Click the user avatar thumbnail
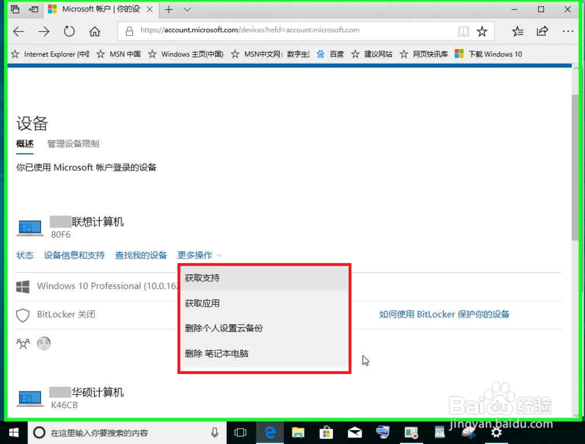Image resolution: width=585 pixels, height=444 pixels. point(44,343)
